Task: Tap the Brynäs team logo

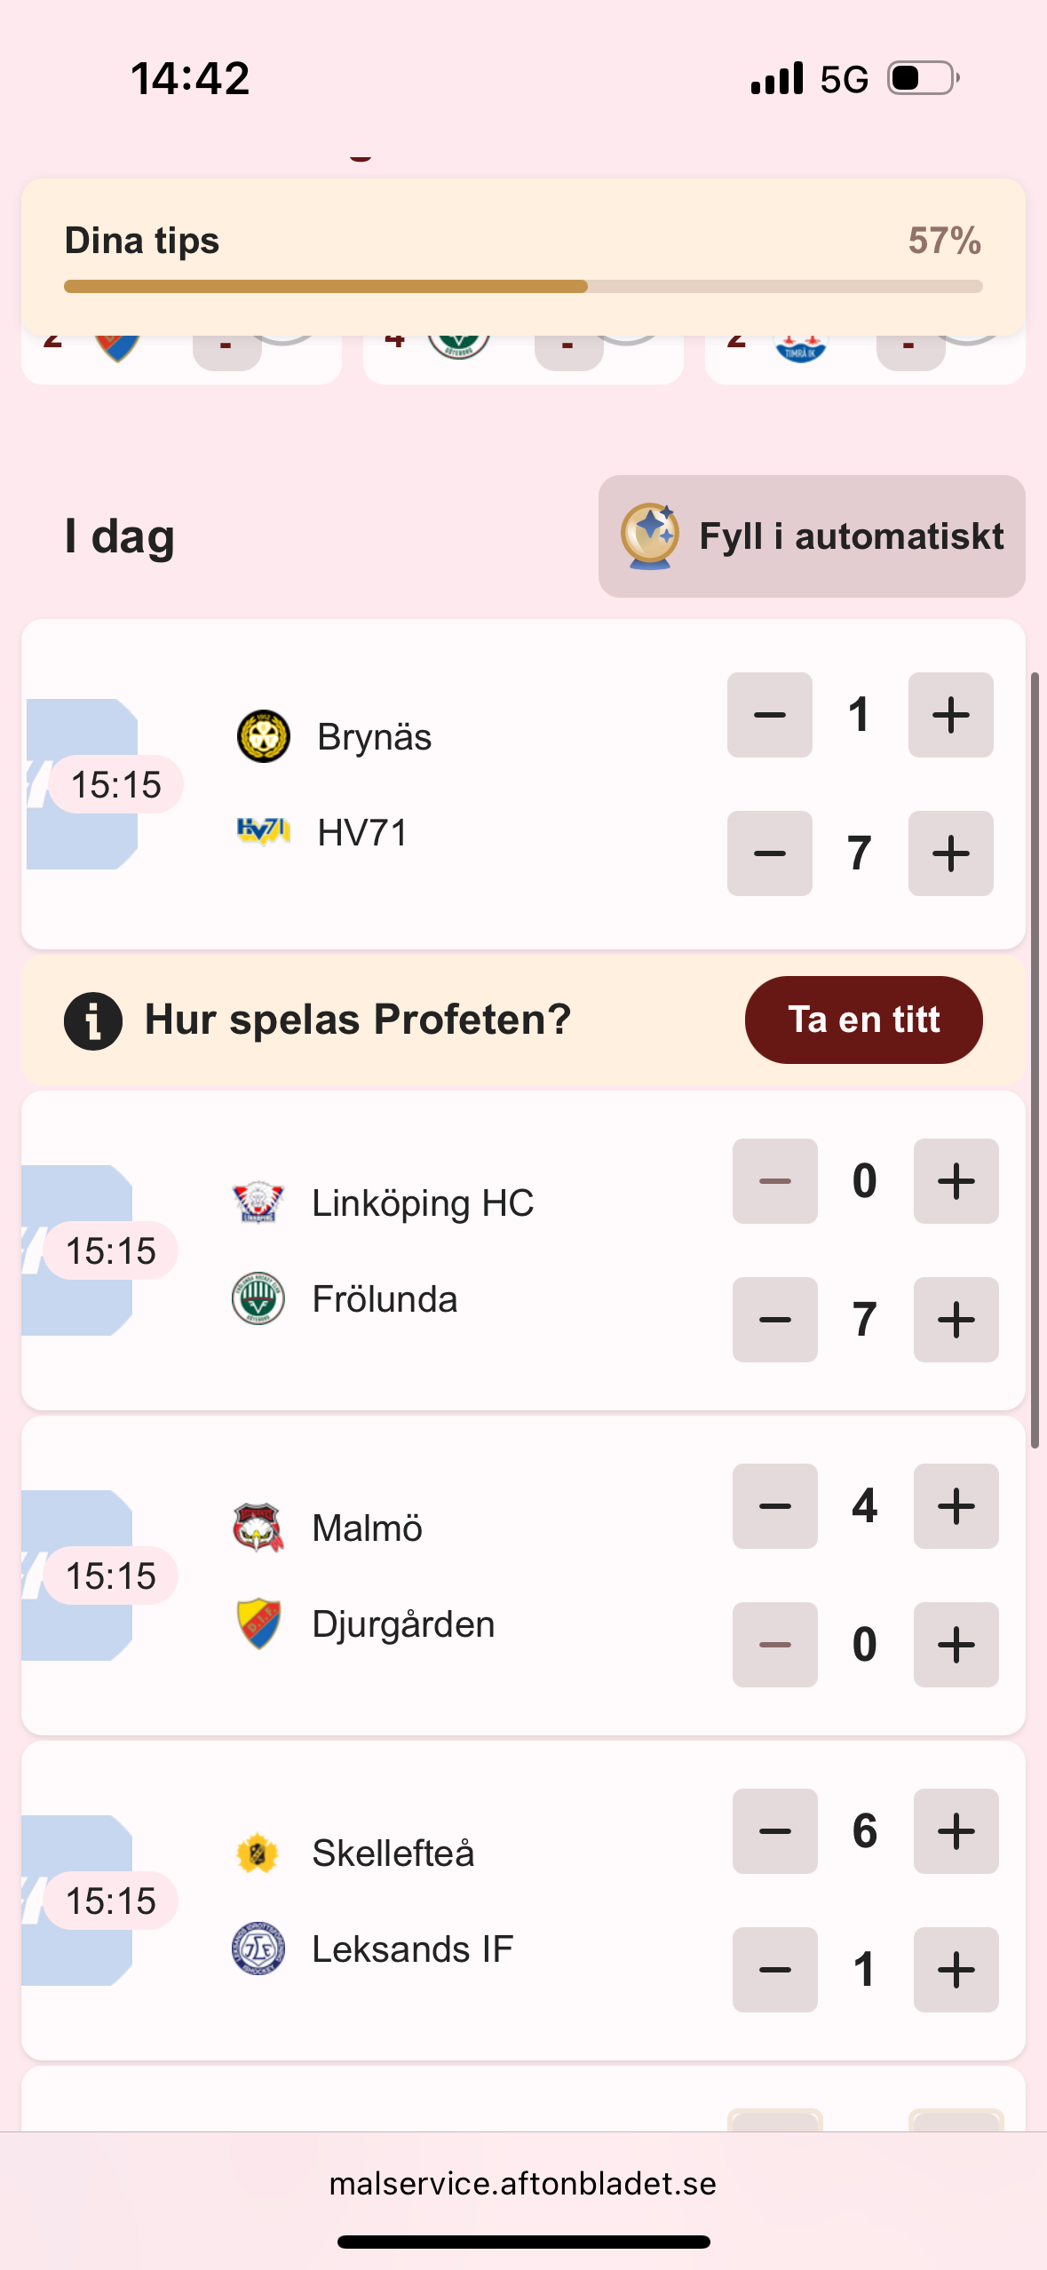Action: [x=264, y=736]
